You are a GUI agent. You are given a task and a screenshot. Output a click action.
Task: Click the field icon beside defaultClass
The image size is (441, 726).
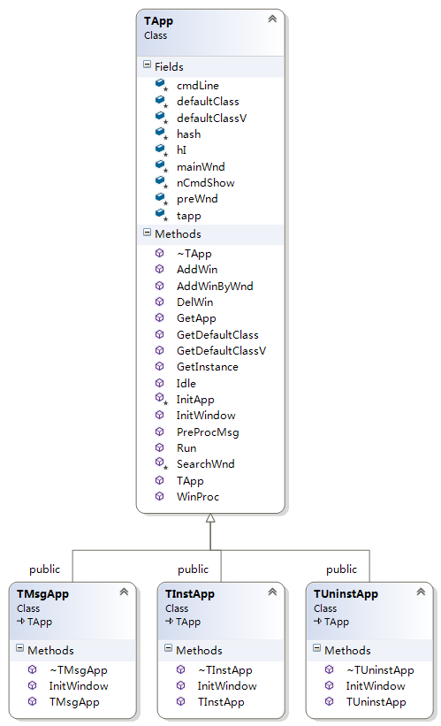pos(161,101)
